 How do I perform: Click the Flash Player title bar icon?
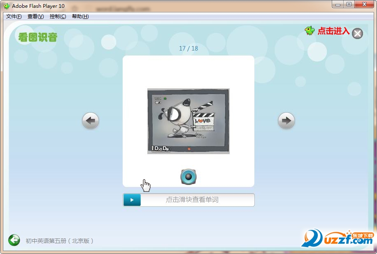7,6
